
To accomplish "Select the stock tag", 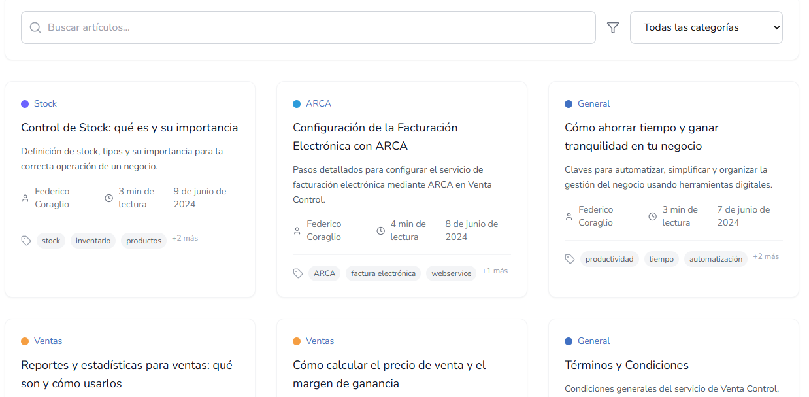I will [51, 241].
